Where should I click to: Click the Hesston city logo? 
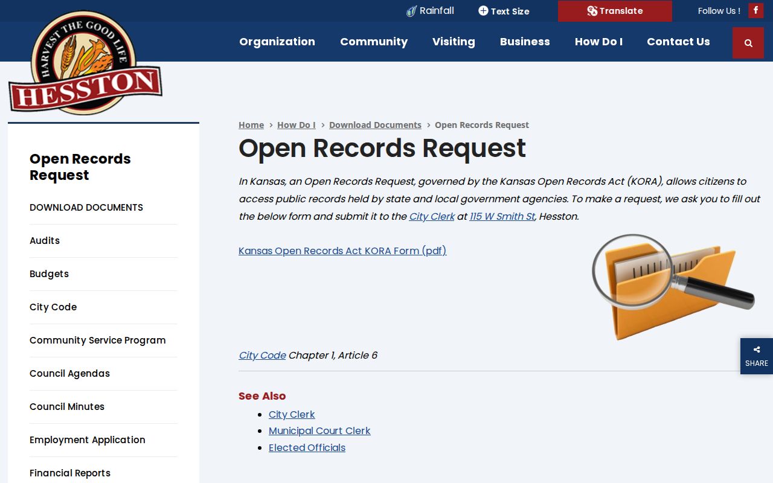tap(85, 63)
